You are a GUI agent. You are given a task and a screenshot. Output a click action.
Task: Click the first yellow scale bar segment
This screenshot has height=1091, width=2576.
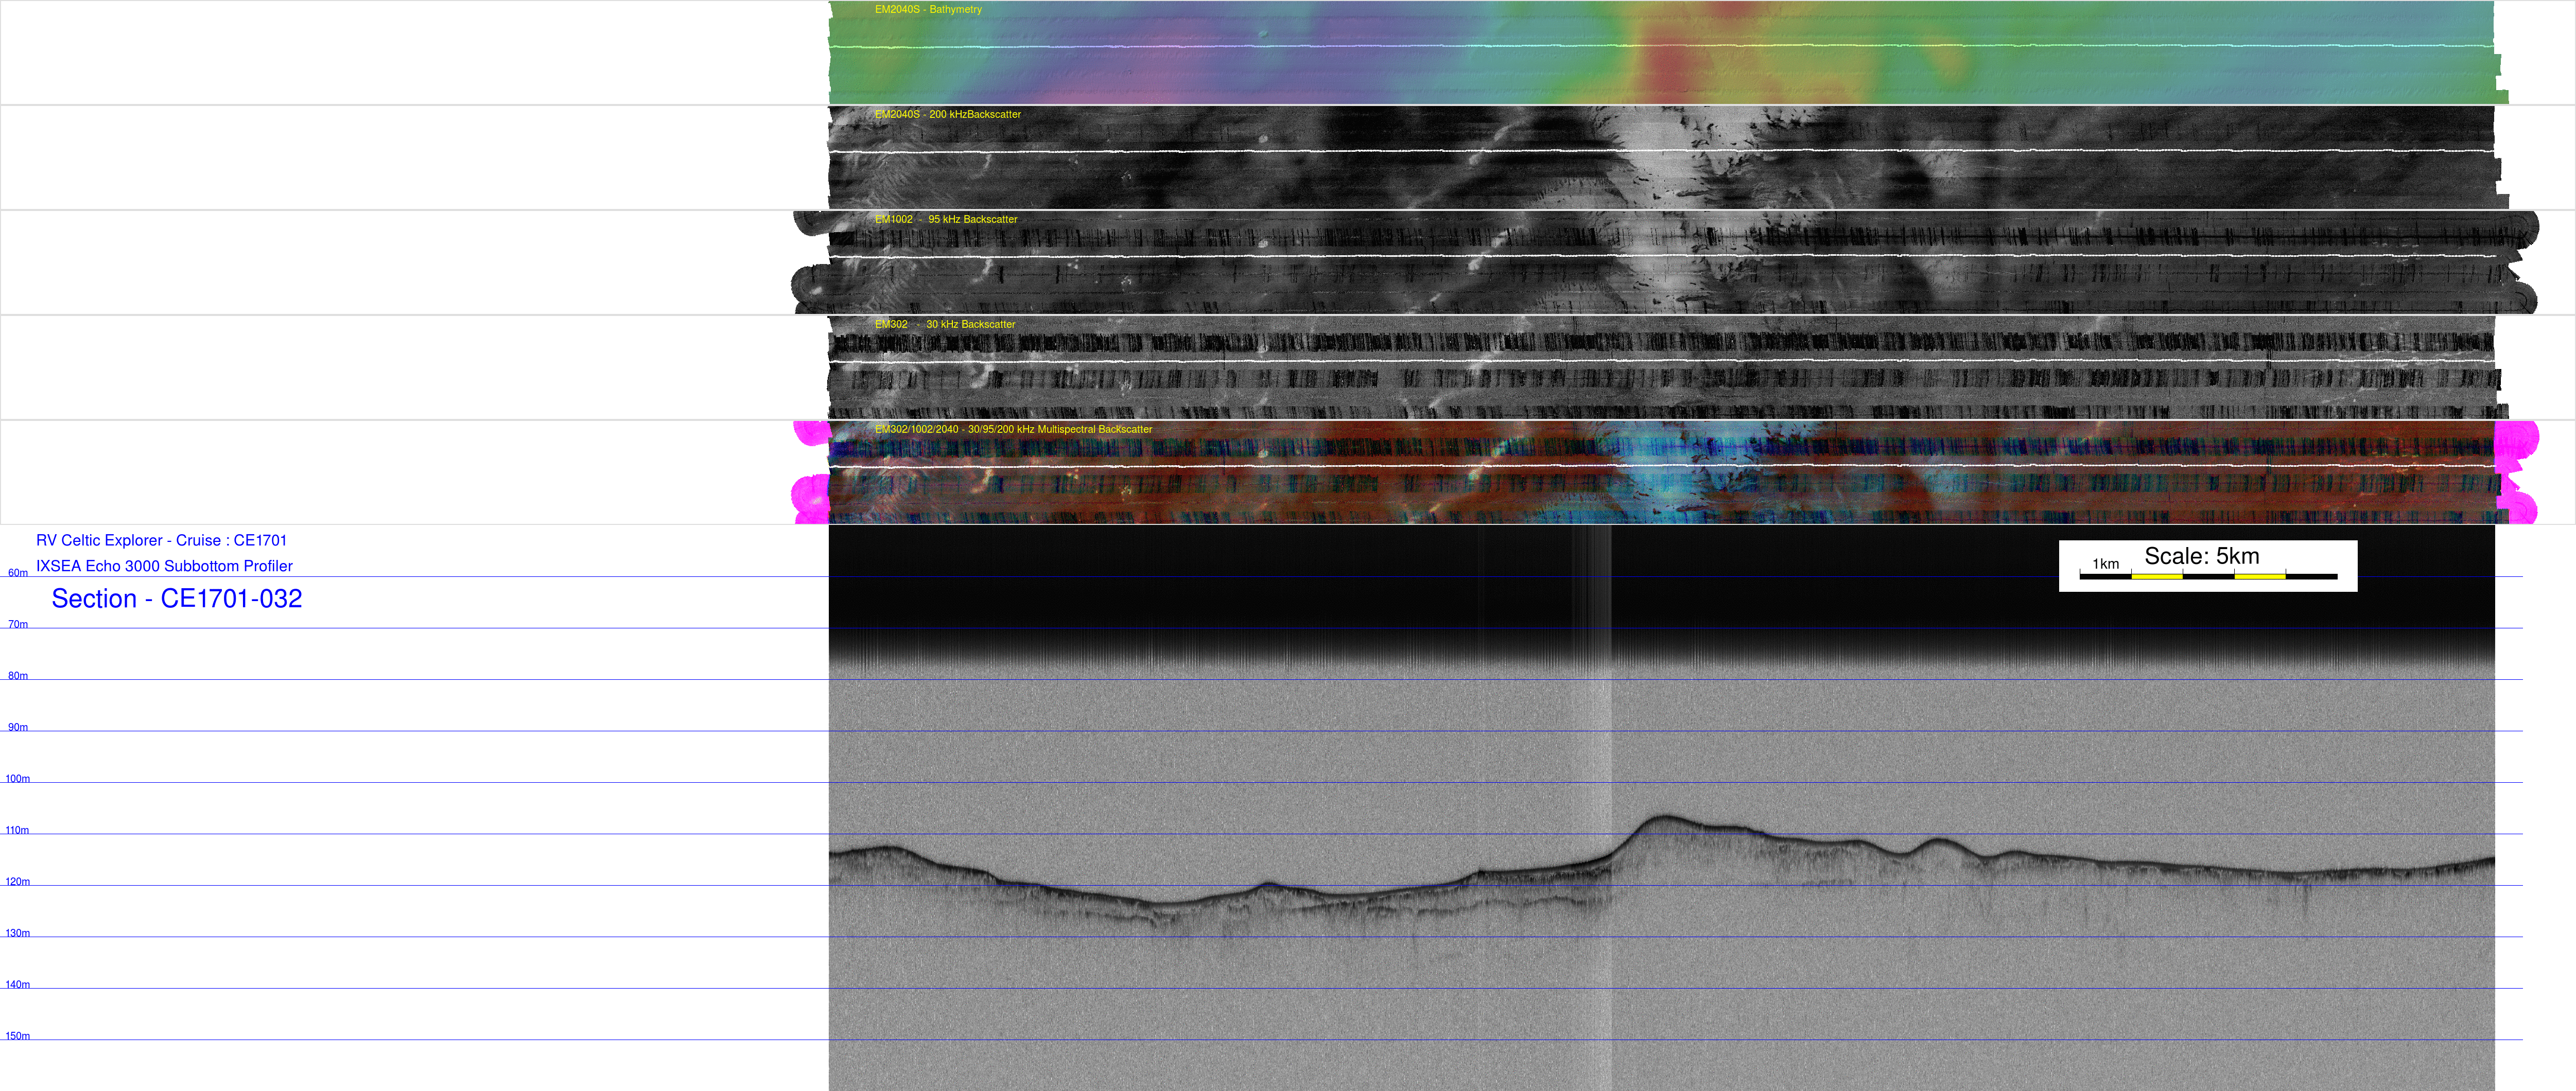click(2156, 577)
